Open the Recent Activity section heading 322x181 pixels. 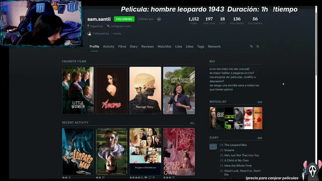point(75,123)
